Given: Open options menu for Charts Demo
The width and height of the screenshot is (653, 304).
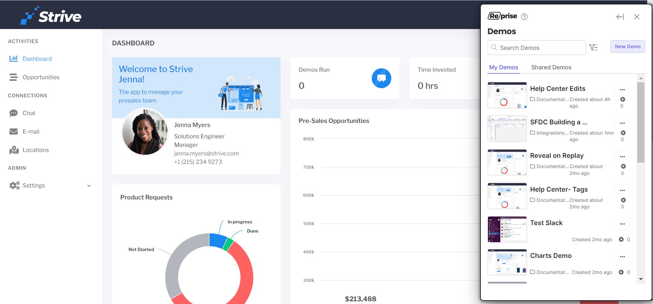Looking at the screenshot, I should click(x=622, y=257).
